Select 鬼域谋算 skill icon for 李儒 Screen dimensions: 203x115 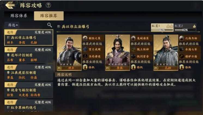133,38
